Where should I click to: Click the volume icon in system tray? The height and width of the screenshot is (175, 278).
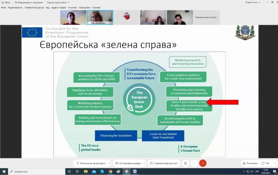coord(252,172)
